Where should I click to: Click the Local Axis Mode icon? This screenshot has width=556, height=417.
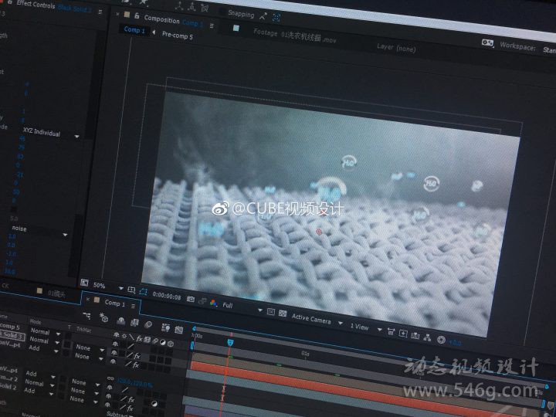pos(179,5)
